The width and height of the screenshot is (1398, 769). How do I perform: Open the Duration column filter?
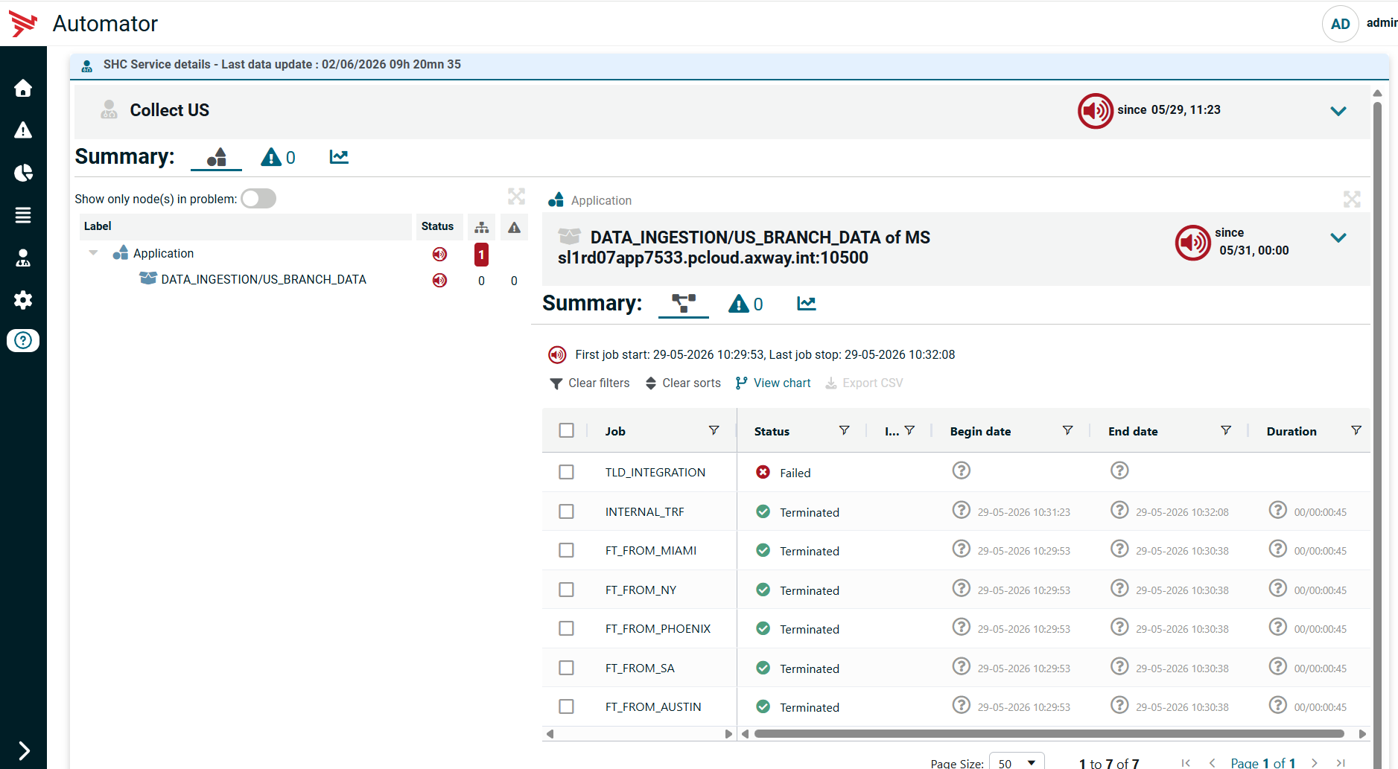click(x=1356, y=430)
